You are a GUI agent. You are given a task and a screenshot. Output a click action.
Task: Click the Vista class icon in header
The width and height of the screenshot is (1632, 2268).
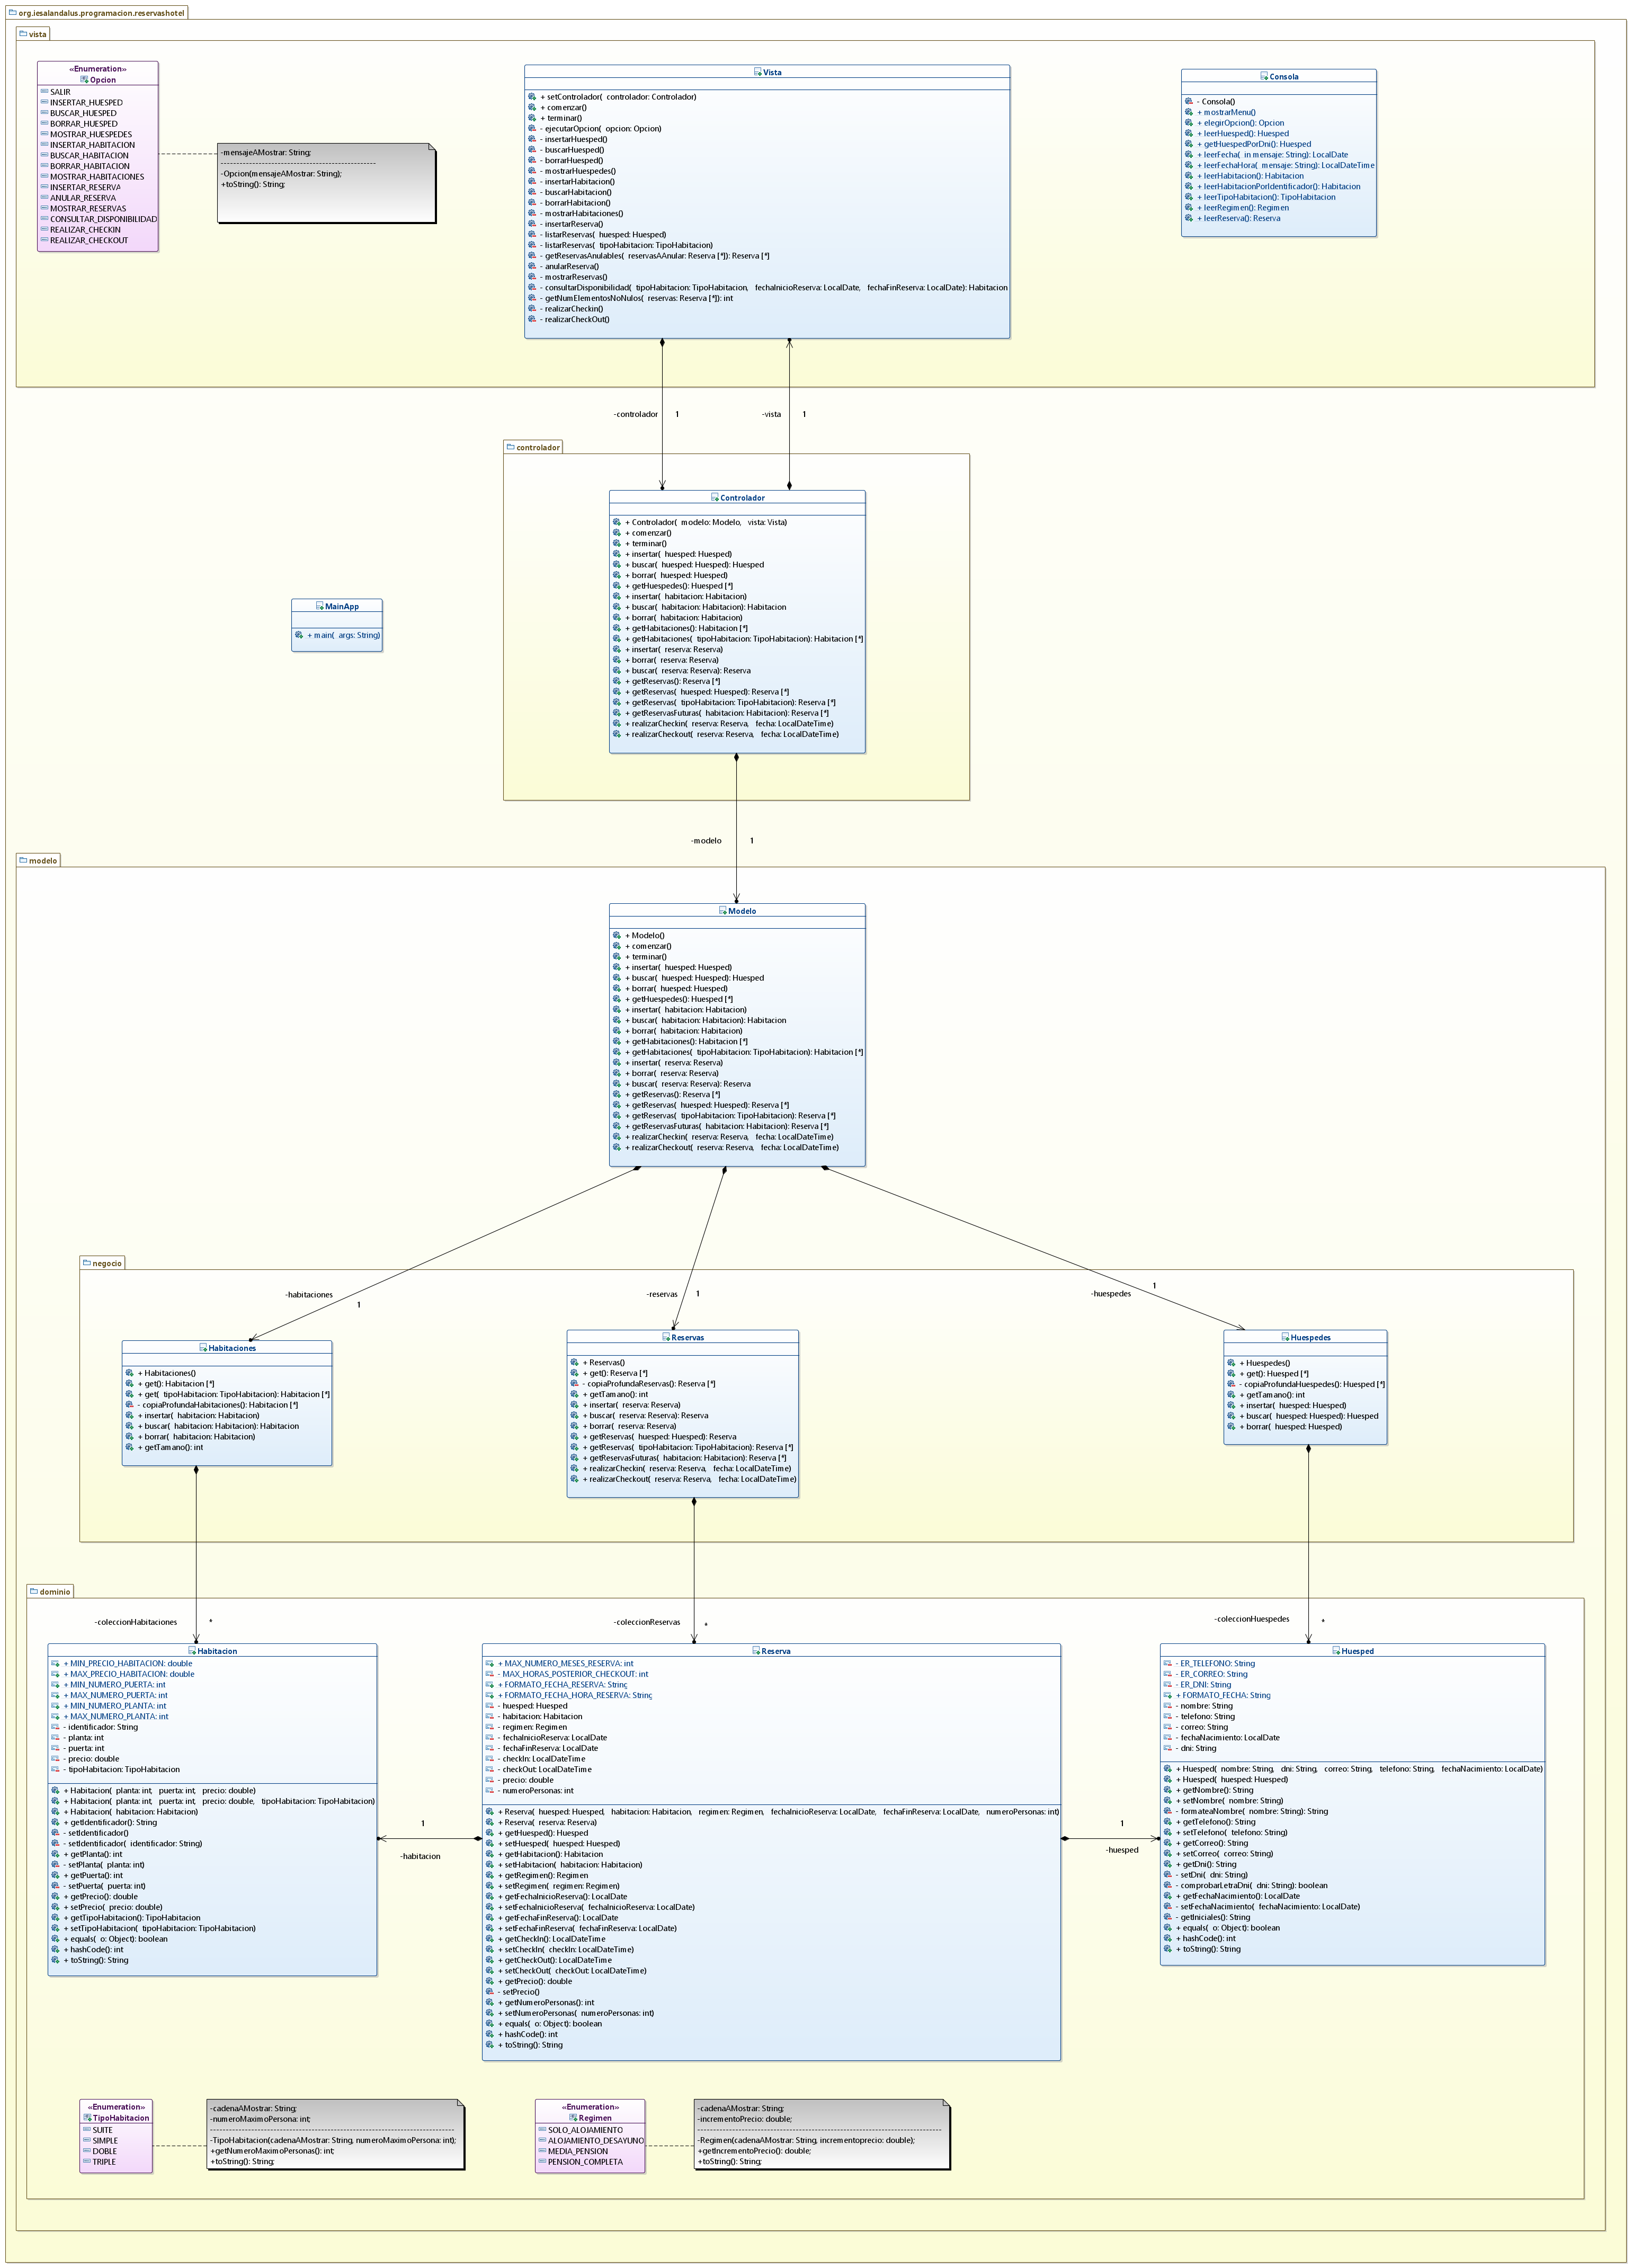click(x=758, y=72)
